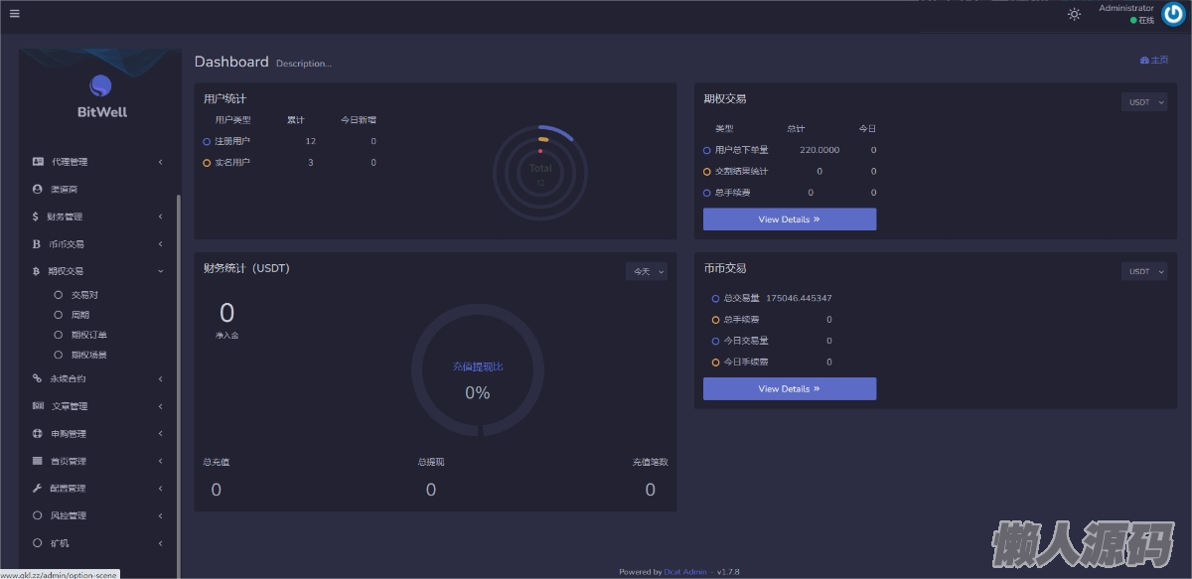Collapse the 期权交易 sidebar chevron
The image size is (1192, 579).
(x=161, y=271)
